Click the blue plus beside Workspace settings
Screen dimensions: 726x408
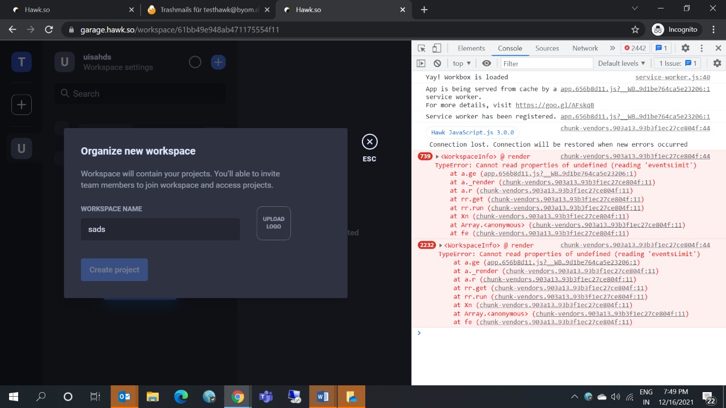tap(218, 62)
